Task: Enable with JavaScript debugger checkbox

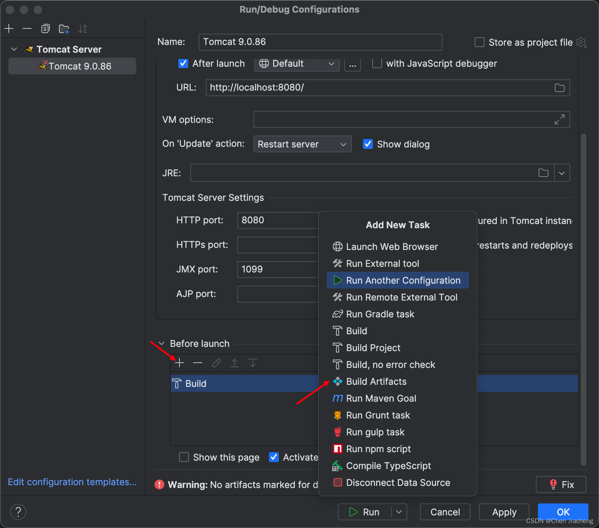Action: click(x=377, y=64)
